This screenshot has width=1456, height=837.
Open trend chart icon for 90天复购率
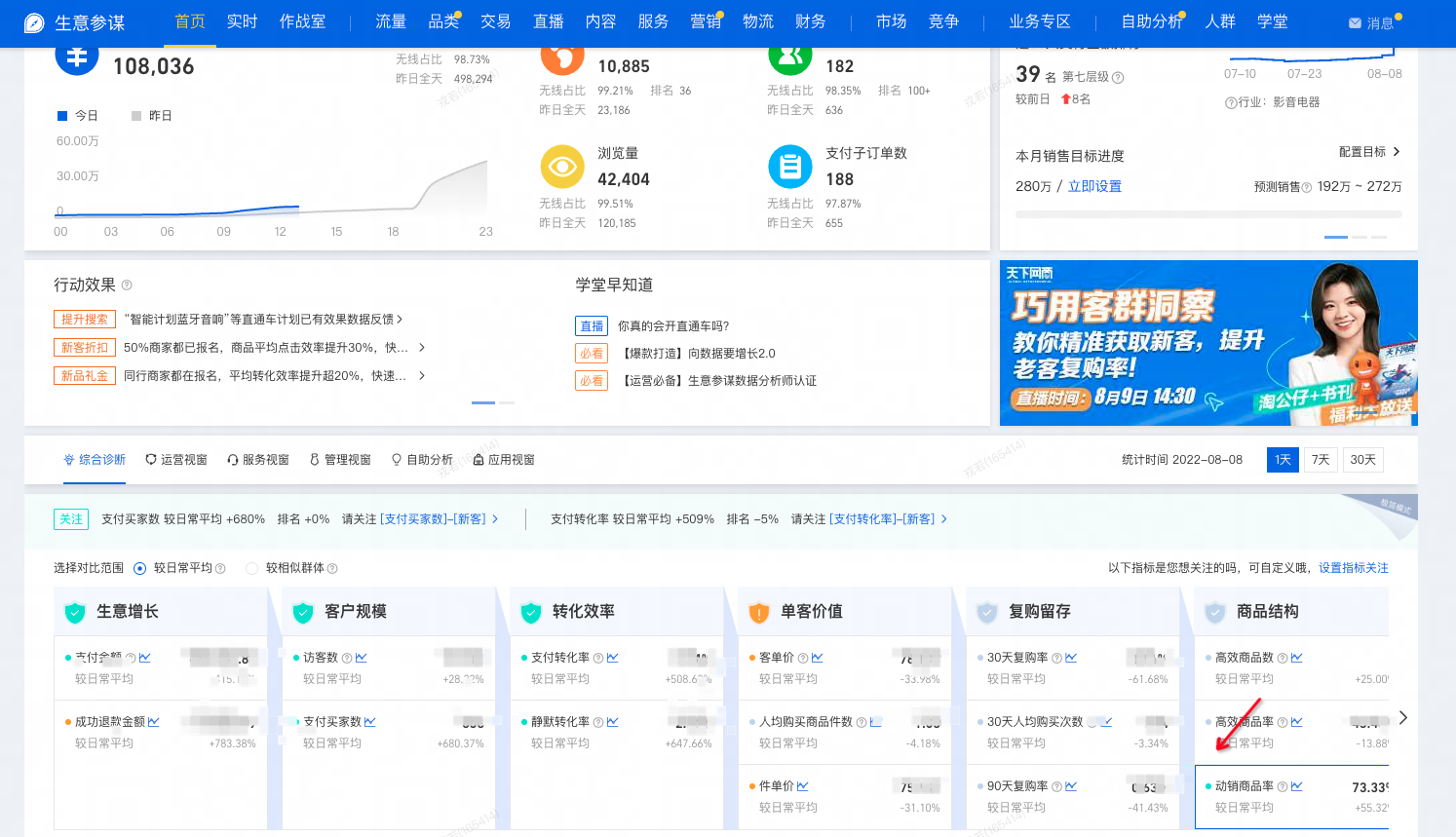tap(1071, 786)
